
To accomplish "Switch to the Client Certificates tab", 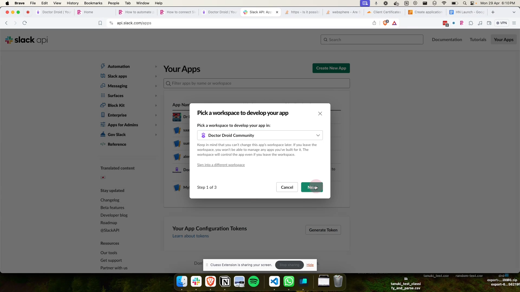I will tap(384, 12).
